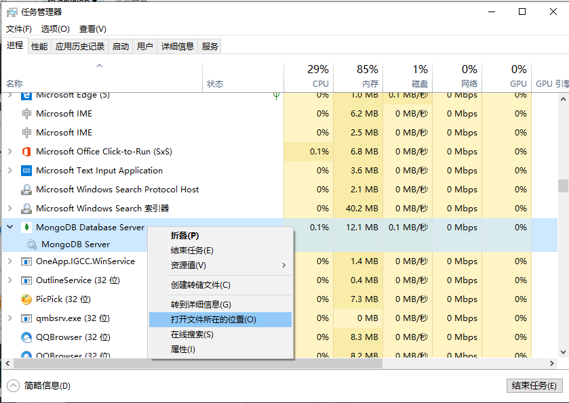The height and width of the screenshot is (403, 569).
Task: Select the PicPick (32 位) process row
Action: click(x=280, y=299)
